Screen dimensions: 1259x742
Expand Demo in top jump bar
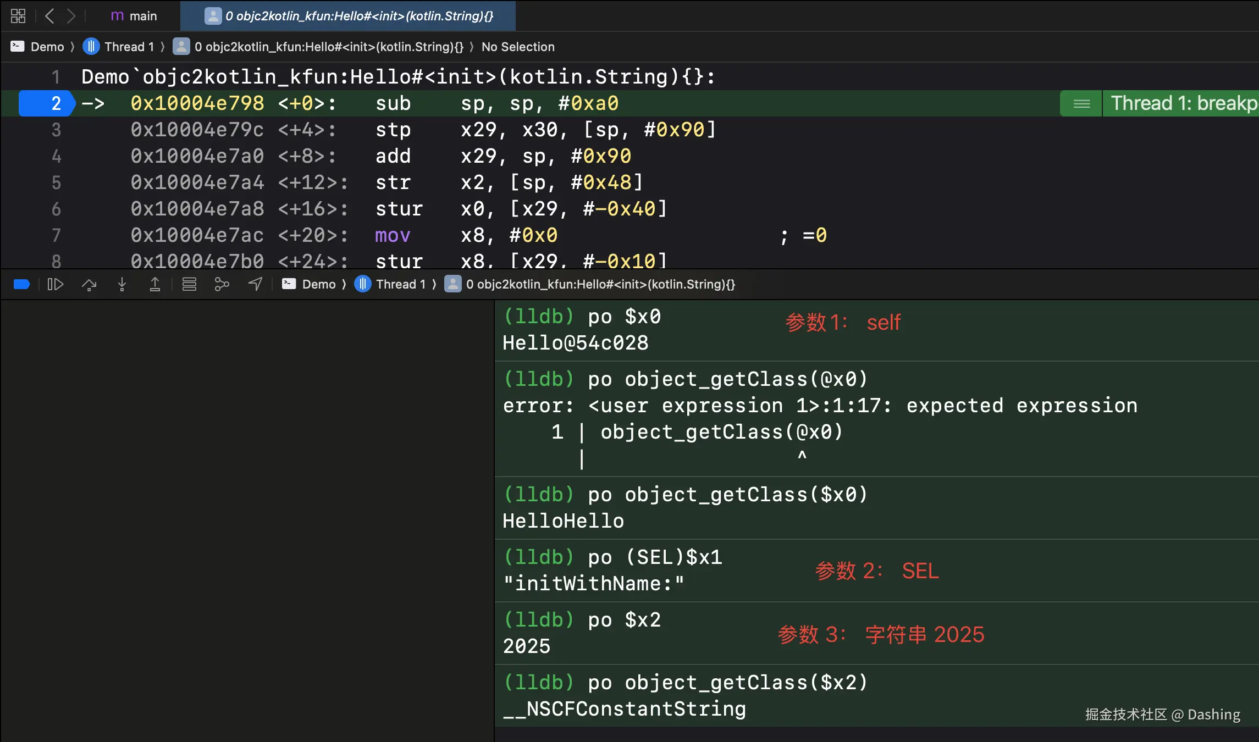[47, 47]
